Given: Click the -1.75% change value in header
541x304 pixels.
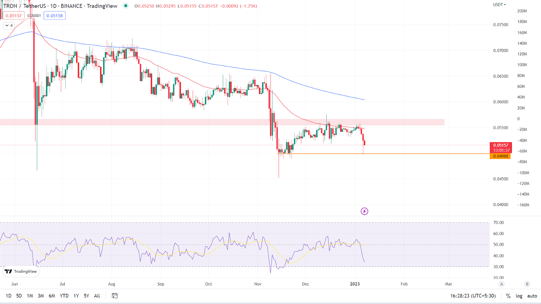Looking at the screenshot, I should pyautogui.click(x=249, y=6).
